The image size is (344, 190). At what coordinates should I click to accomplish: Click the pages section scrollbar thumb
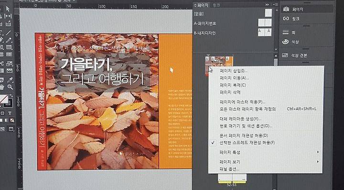click(x=276, y=62)
